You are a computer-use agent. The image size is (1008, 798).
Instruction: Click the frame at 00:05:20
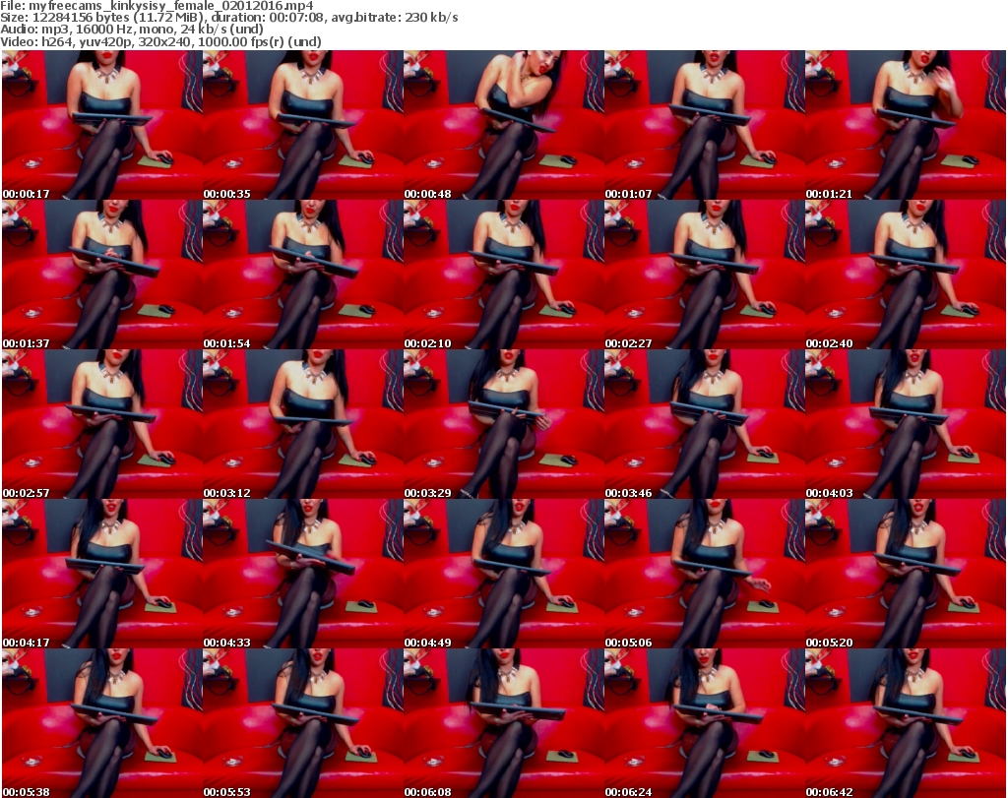pos(906,574)
